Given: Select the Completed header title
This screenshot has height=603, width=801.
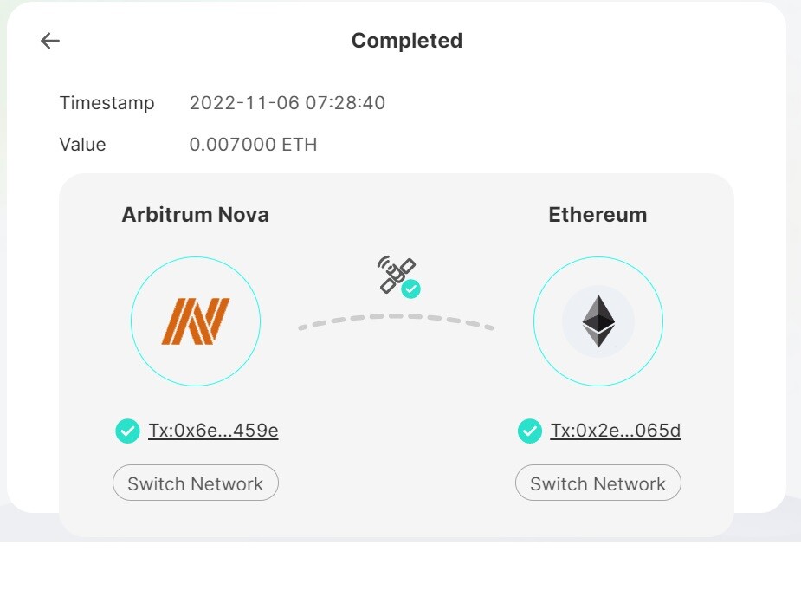Looking at the screenshot, I should (x=406, y=40).
